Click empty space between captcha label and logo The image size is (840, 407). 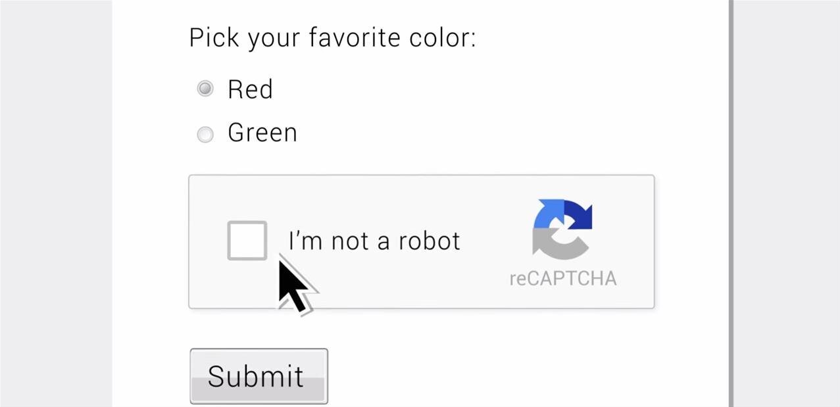(493, 241)
